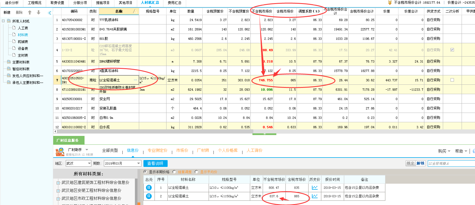The width and height of the screenshot is (475, 205).
Task: Select the 显示本期价格 radio button
Action: pyautogui.click(x=145, y=172)
